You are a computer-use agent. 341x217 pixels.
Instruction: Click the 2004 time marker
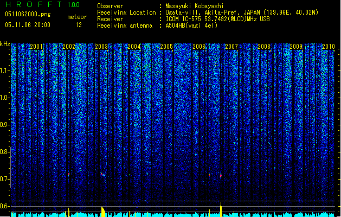pyautogui.click(x=134, y=47)
